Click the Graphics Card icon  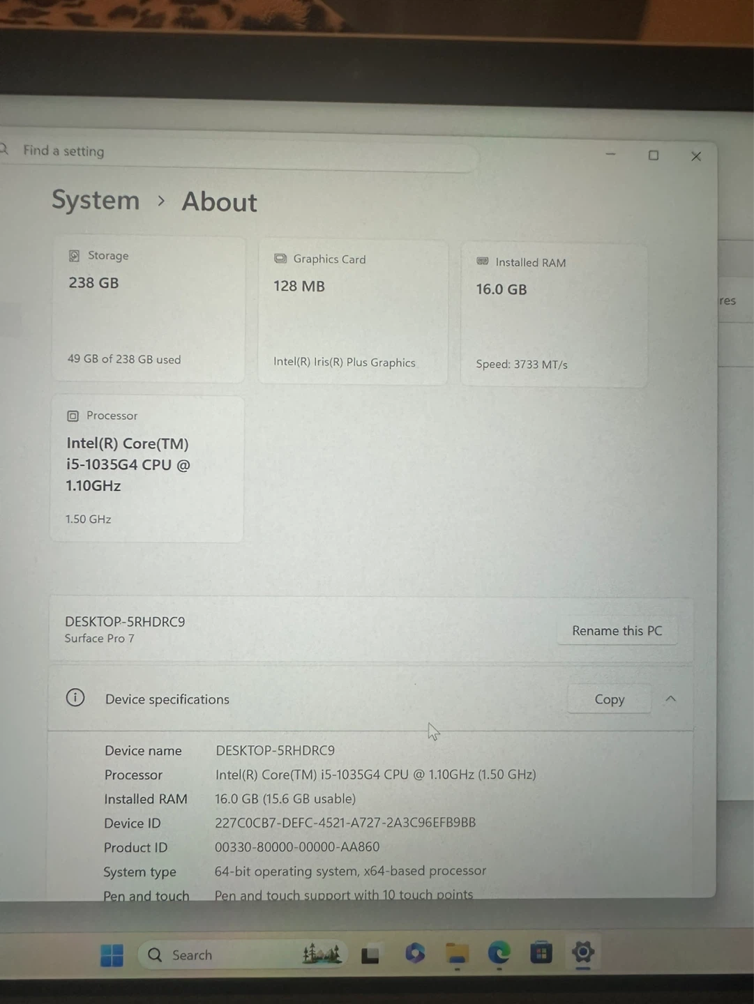(280, 259)
